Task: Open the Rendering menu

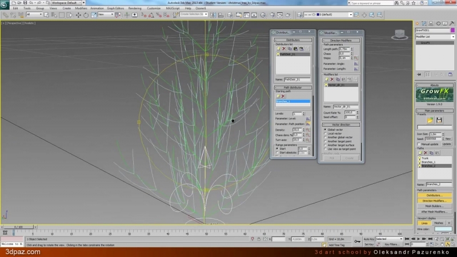Action: (x=135, y=9)
